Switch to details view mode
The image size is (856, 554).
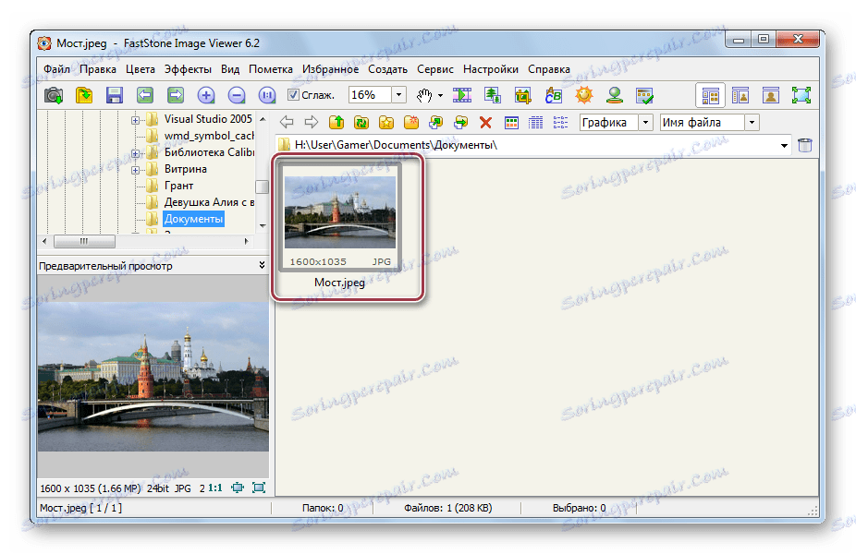click(535, 122)
